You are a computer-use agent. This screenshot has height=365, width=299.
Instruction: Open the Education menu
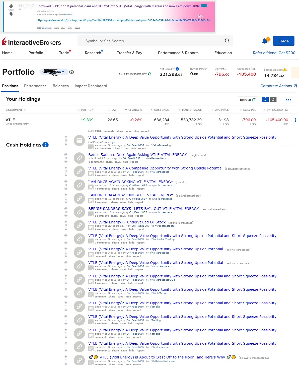[223, 53]
